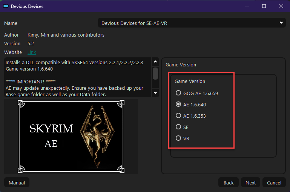Image resolution: width=290 pixels, height=192 pixels.
Task: Close the Devious Devices window
Action: click(281, 6)
